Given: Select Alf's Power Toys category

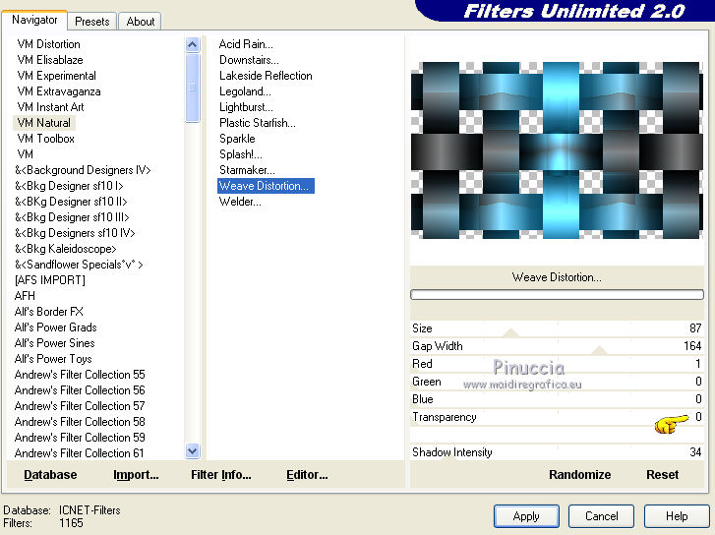Looking at the screenshot, I should pos(53,359).
